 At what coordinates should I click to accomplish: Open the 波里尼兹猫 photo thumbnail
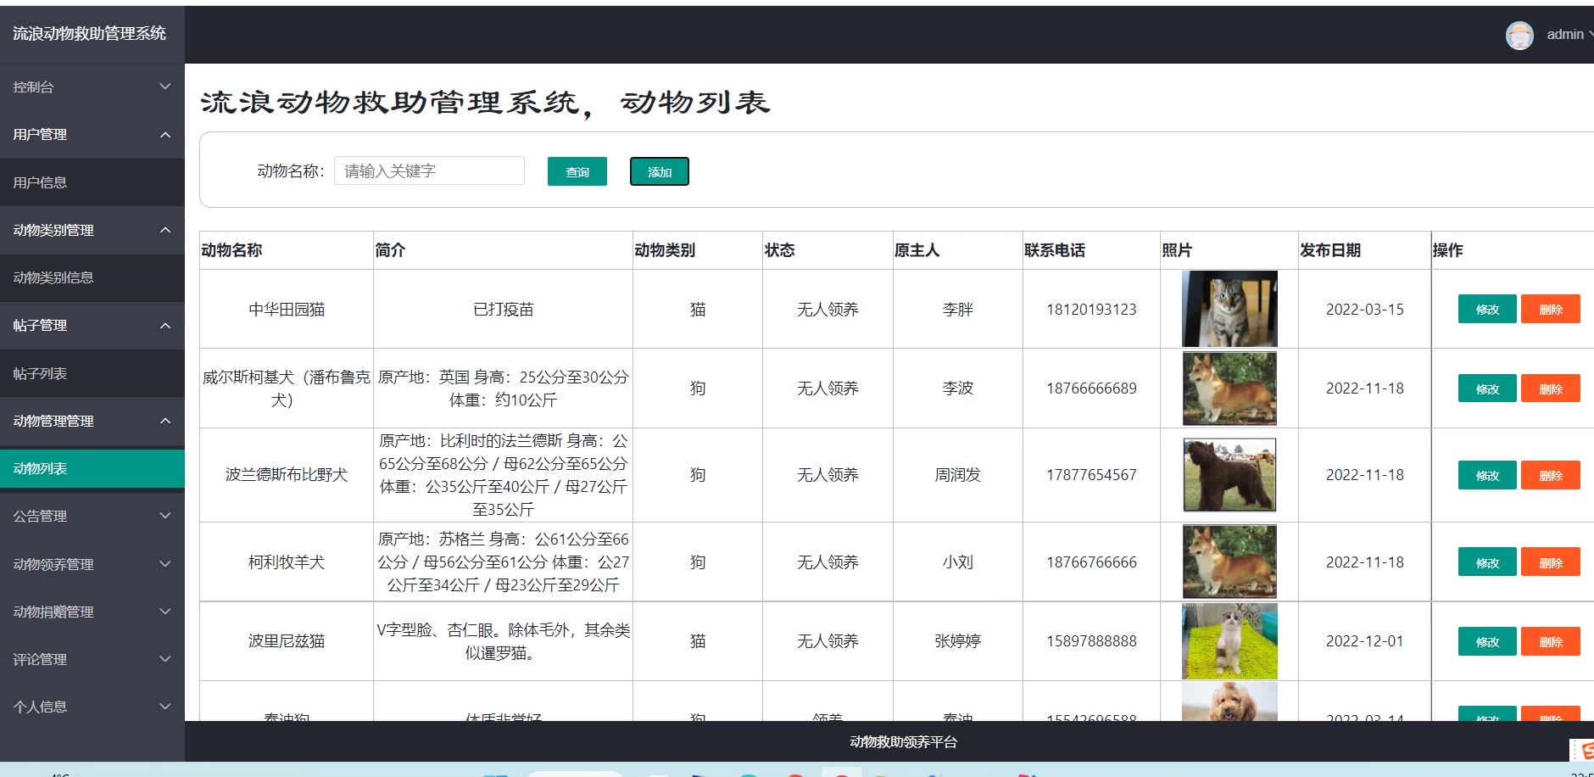(1229, 641)
